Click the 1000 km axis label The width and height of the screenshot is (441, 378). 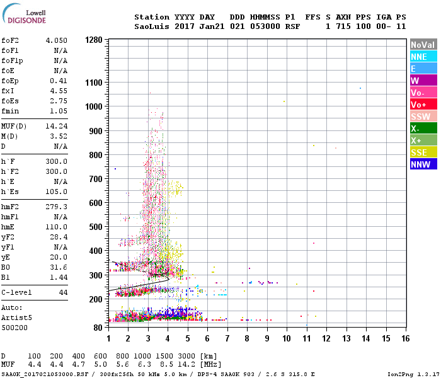(x=94, y=106)
